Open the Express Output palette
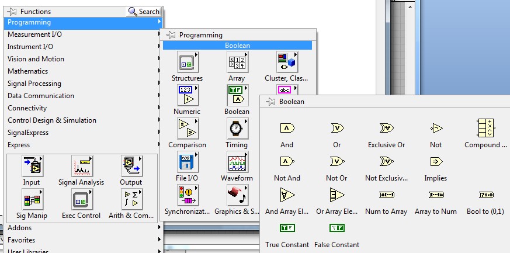Image resolution: width=510 pixels, height=253 pixels. click(x=131, y=166)
